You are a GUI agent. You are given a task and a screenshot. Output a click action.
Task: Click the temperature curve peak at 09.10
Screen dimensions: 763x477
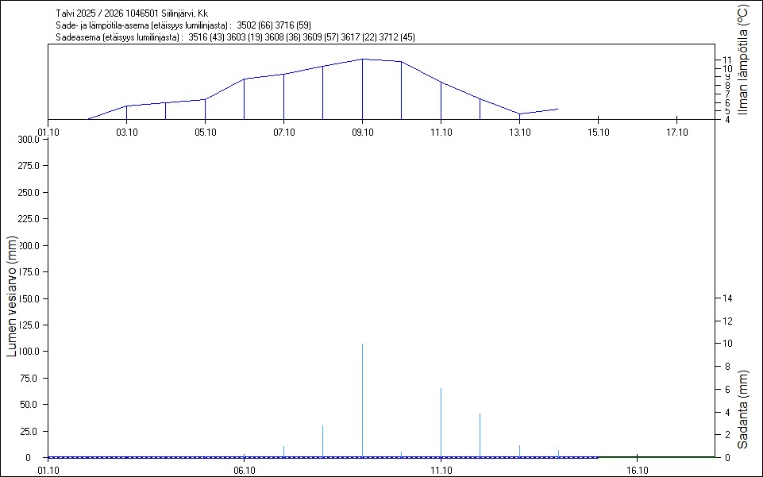tap(363, 59)
